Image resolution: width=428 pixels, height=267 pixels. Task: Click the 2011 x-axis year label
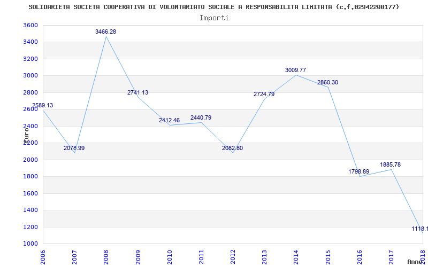tap(201, 257)
